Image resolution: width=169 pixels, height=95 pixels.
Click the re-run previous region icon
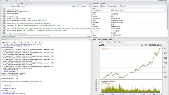[78, 6]
